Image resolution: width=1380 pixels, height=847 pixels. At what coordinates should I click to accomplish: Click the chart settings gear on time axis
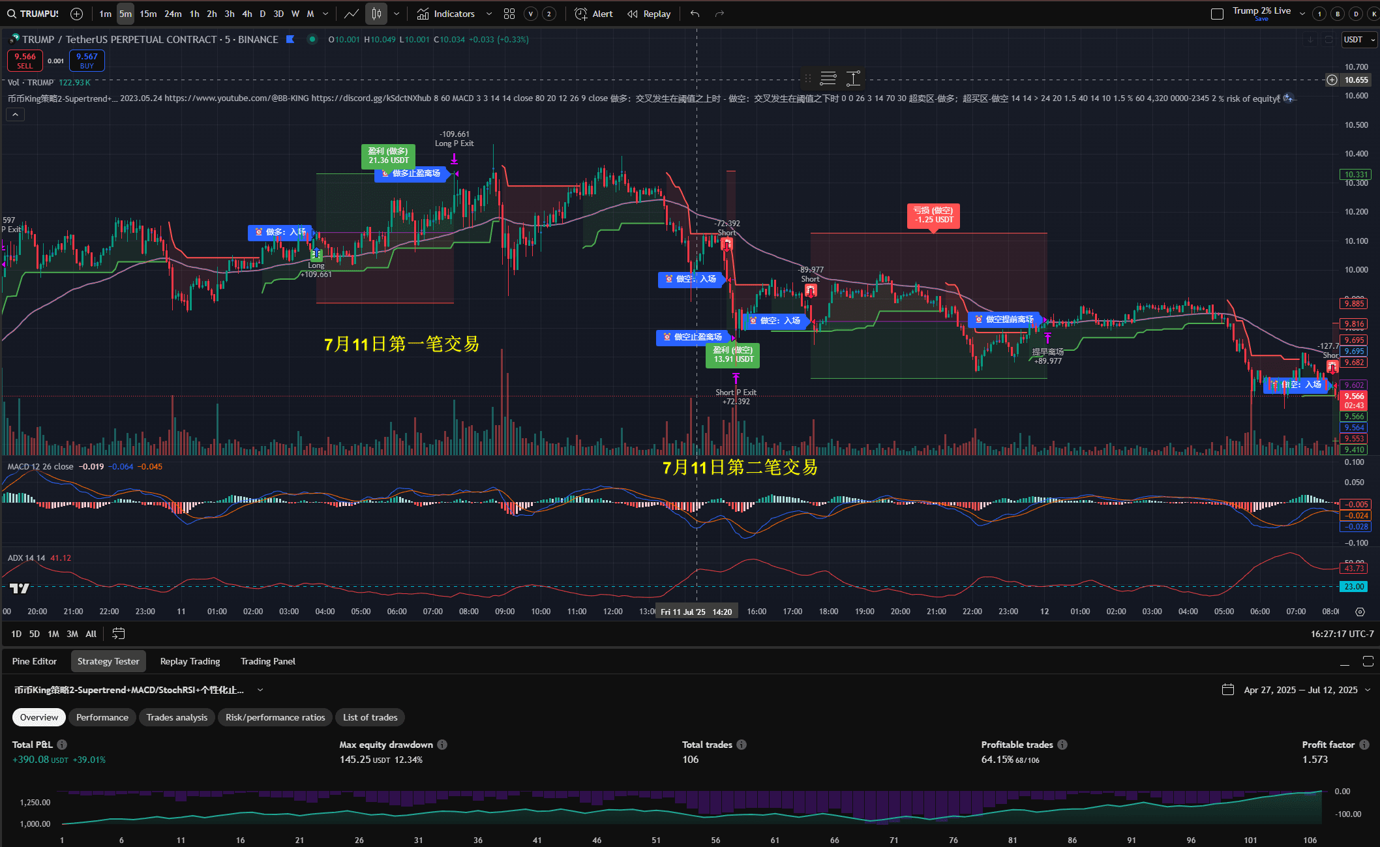pos(1360,612)
